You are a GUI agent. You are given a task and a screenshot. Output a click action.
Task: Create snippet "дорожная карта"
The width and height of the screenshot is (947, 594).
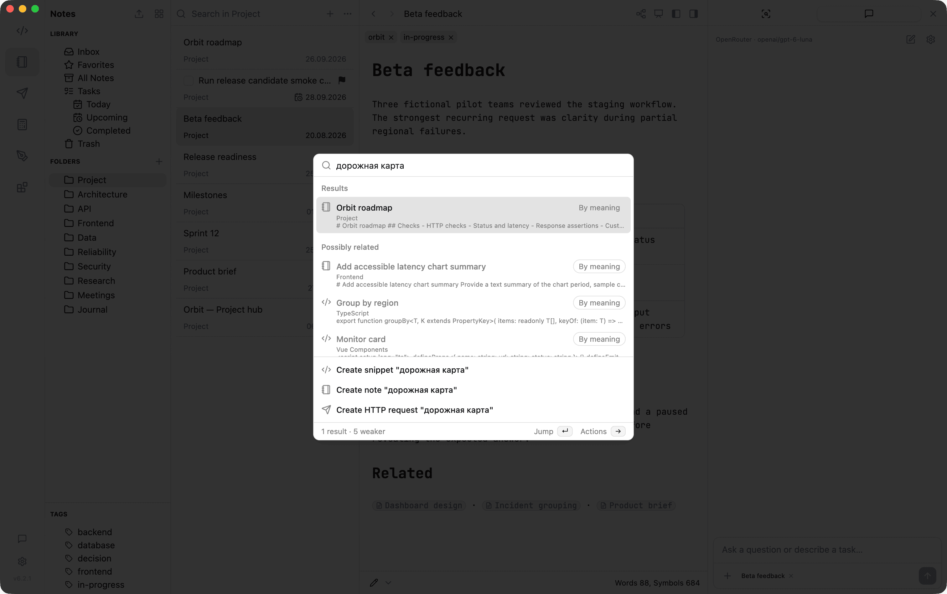473,370
